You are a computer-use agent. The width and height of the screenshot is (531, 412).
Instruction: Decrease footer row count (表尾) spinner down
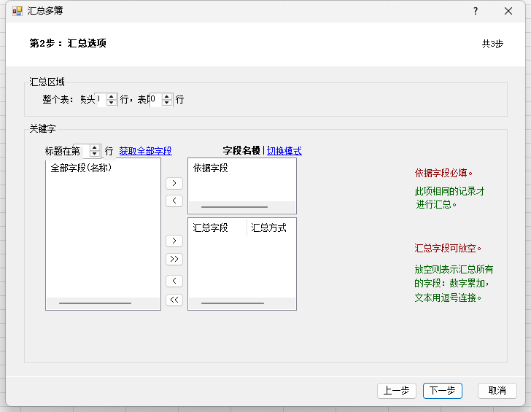click(166, 103)
